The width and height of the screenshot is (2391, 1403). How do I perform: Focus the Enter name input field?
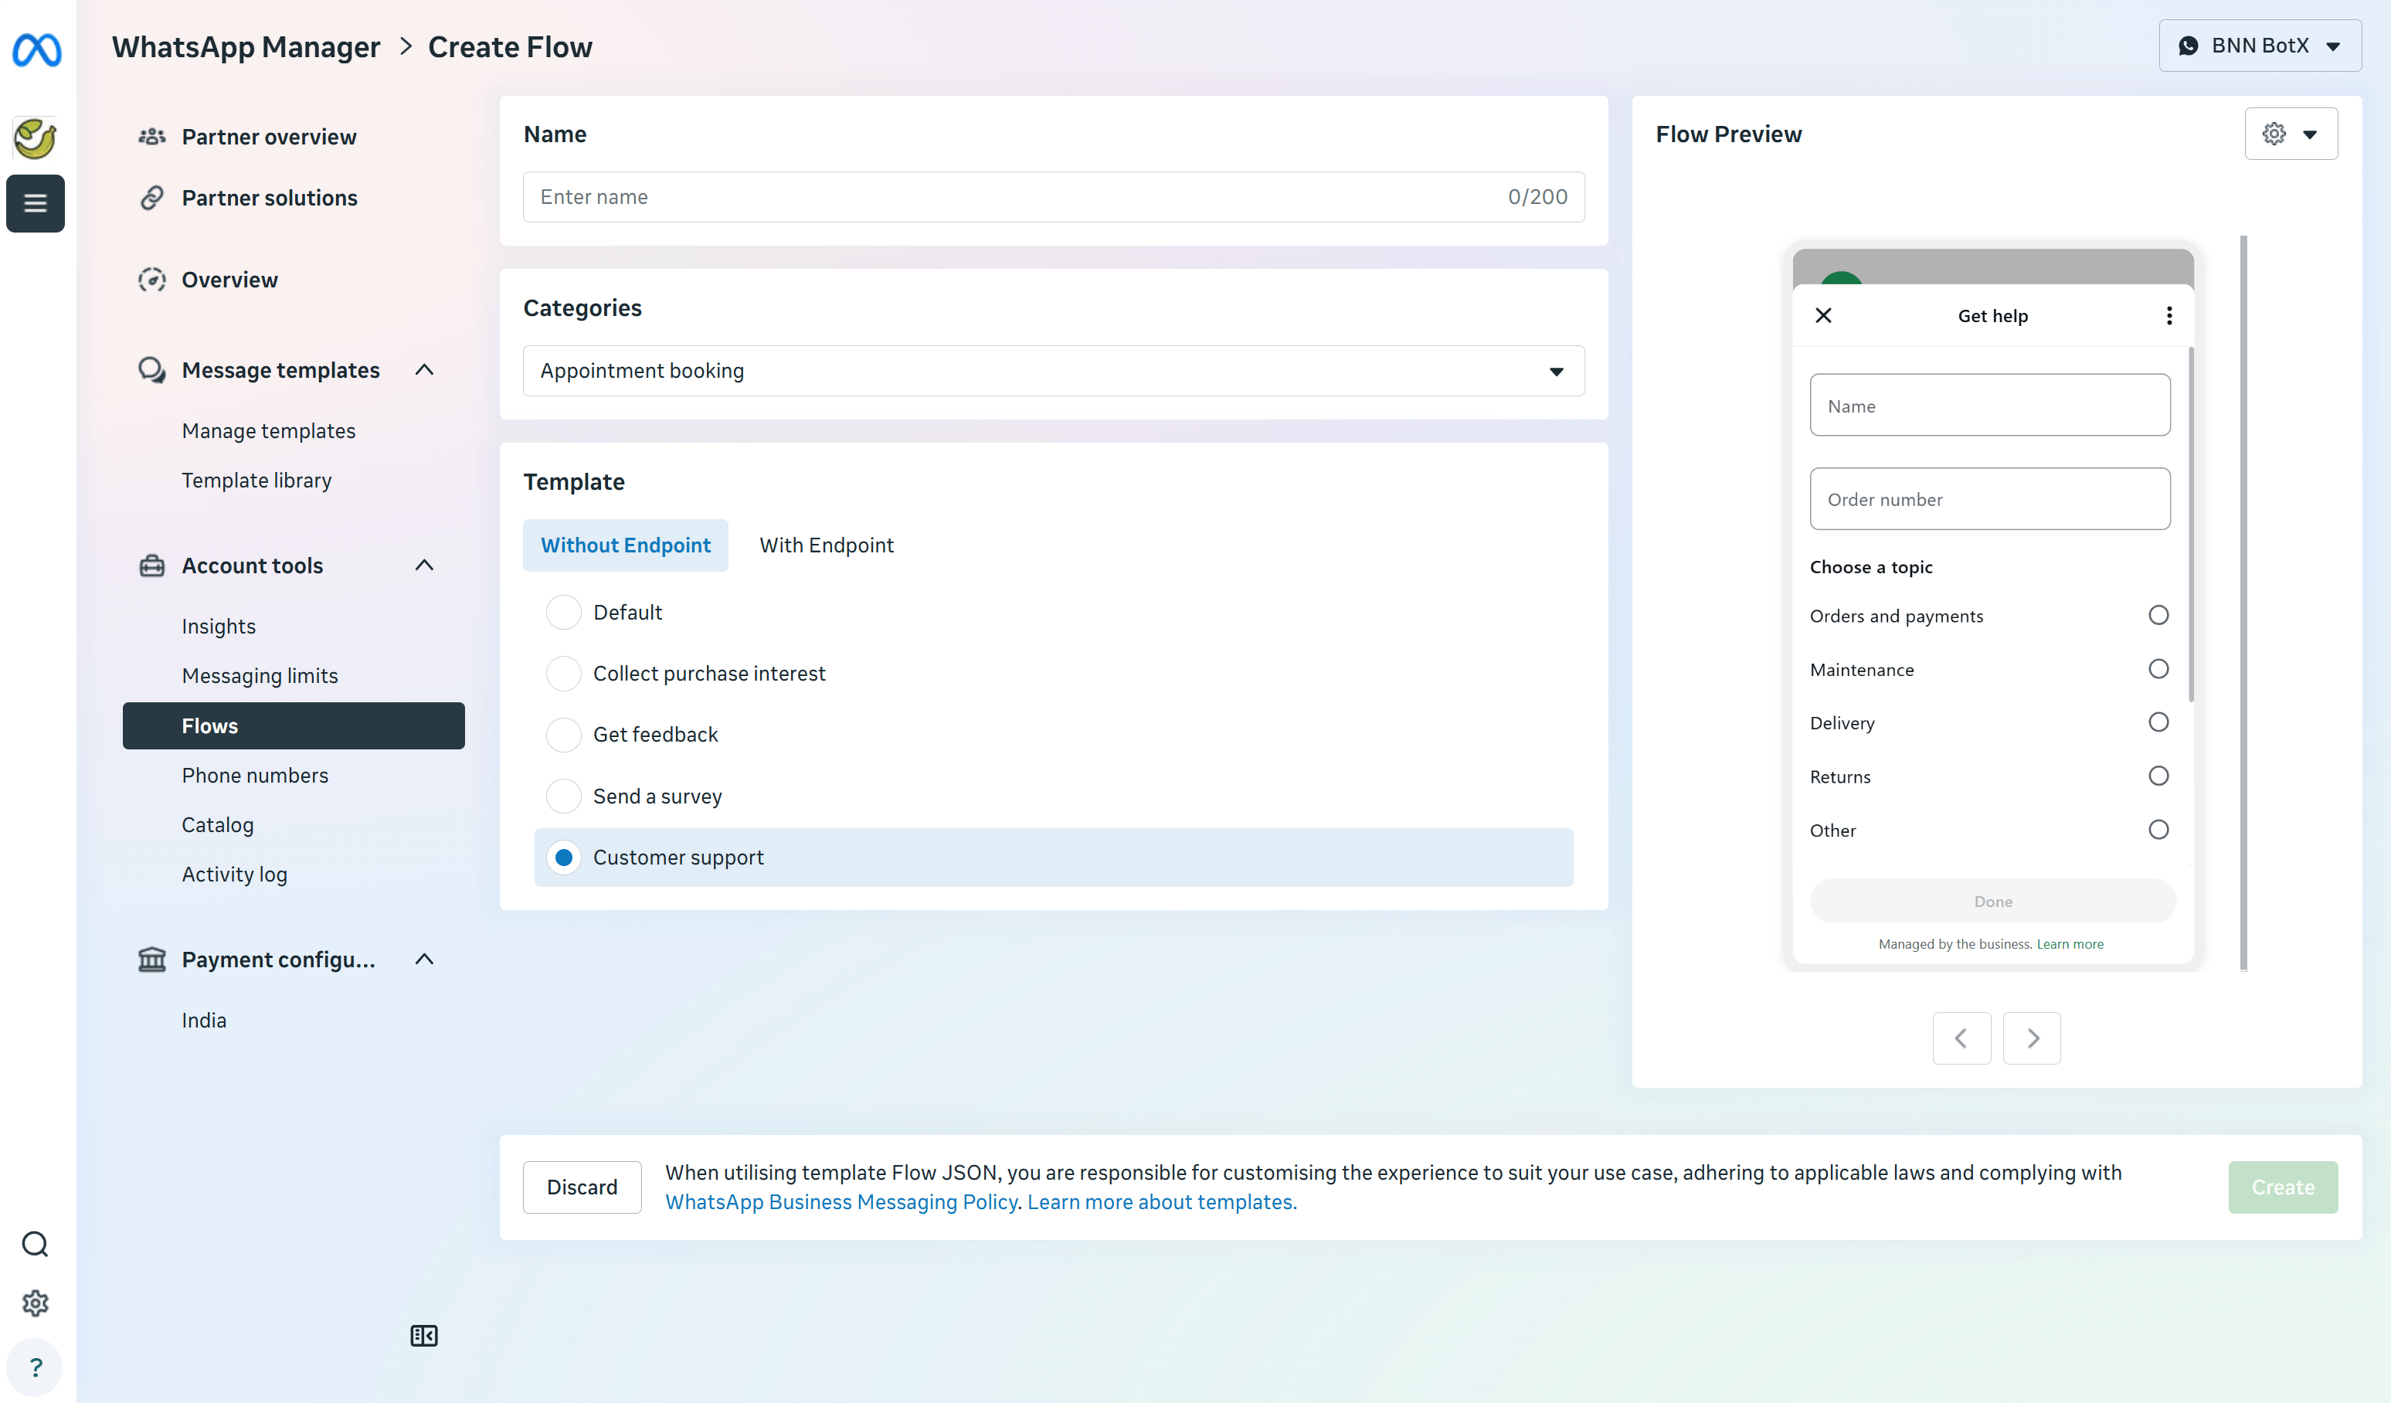click(x=1053, y=197)
